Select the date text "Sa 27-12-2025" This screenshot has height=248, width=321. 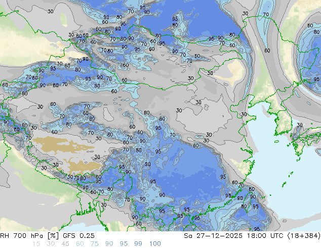click(213, 236)
